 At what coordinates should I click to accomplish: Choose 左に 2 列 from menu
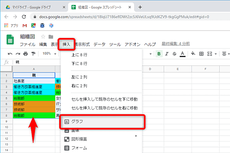[101, 77]
